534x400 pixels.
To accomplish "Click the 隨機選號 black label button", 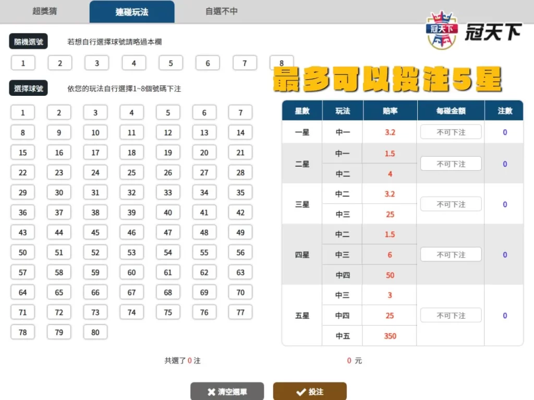I will click(x=28, y=41).
